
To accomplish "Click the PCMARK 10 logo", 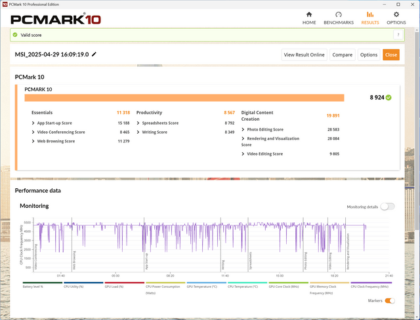I will [56, 19].
